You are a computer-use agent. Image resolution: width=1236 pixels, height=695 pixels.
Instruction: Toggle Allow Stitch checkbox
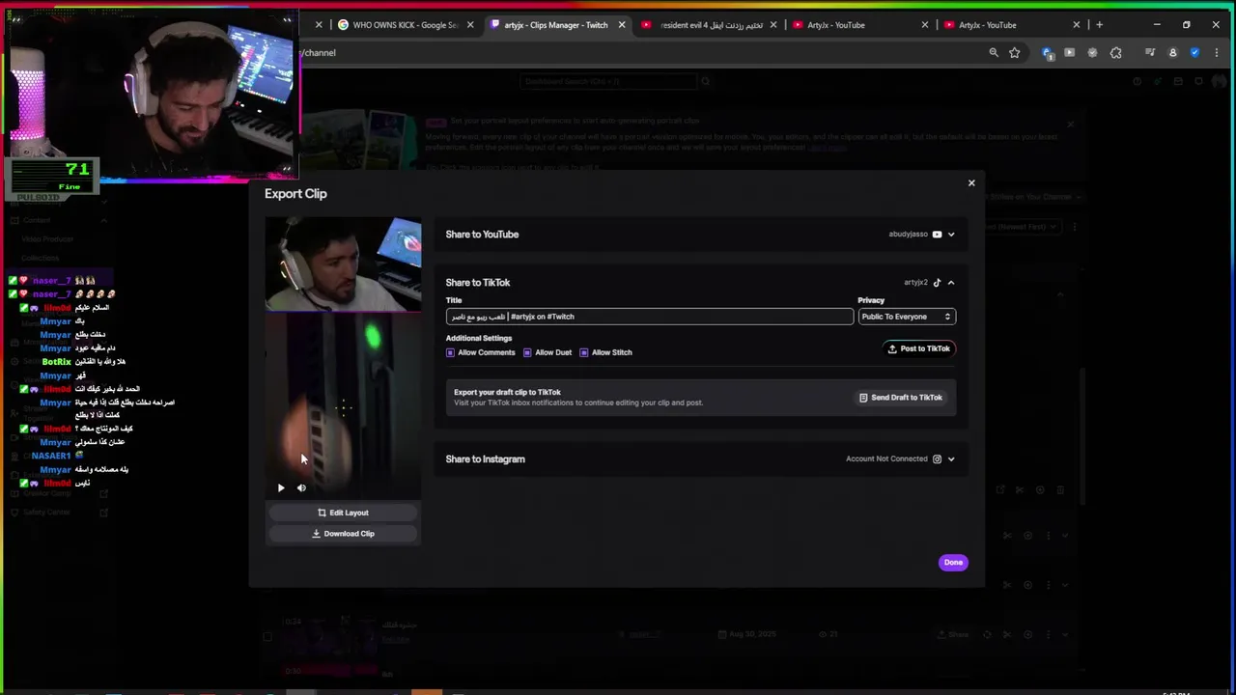pos(584,352)
